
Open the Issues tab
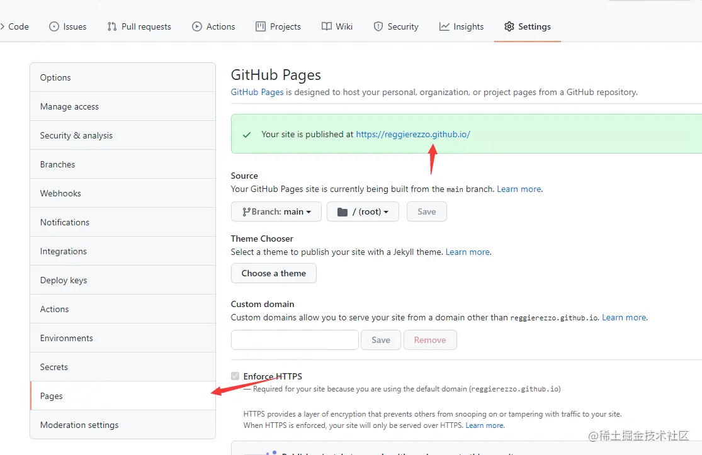tap(67, 26)
